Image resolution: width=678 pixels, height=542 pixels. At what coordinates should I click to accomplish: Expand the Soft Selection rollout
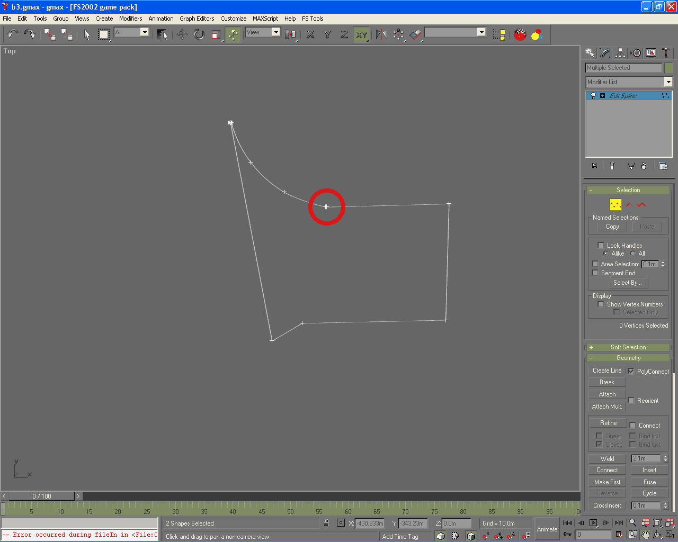pos(628,347)
